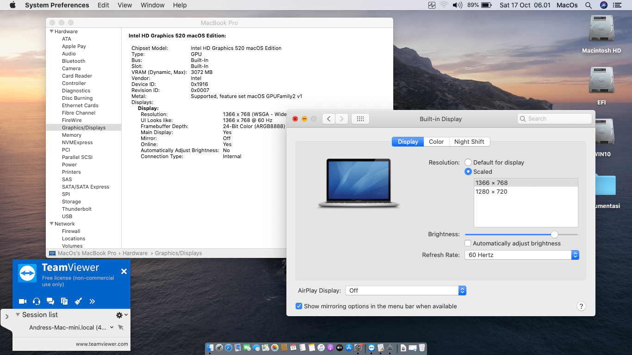The width and height of the screenshot is (632, 355).
Task: Open www.teamviewer.com link
Action: click(102, 344)
